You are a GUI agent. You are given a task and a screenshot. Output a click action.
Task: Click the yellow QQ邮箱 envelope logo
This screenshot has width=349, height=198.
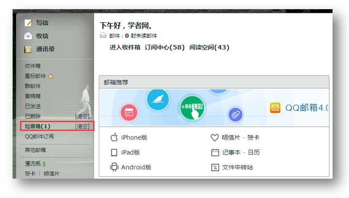(x=275, y=108)
